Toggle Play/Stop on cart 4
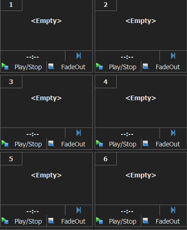Image resolution: width=187 pixels, height=230 pixels. tap(118, 144)
